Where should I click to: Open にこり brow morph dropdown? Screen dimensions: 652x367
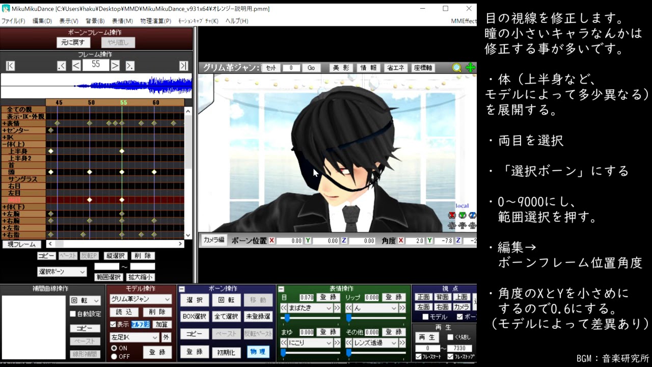(x=310, y=343)
